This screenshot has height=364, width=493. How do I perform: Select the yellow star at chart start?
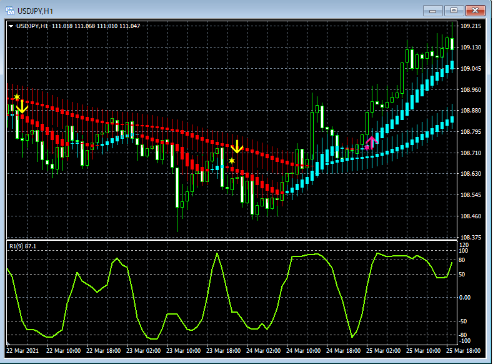tap(17, 97)
